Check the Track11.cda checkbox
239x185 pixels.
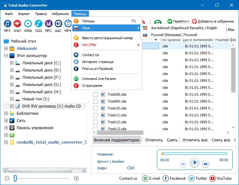click(x=95, y=115)
